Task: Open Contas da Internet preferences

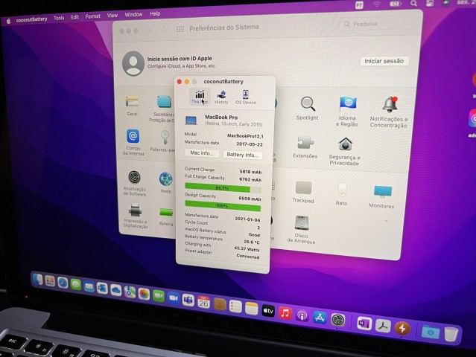Action: [x=133, y=142]
